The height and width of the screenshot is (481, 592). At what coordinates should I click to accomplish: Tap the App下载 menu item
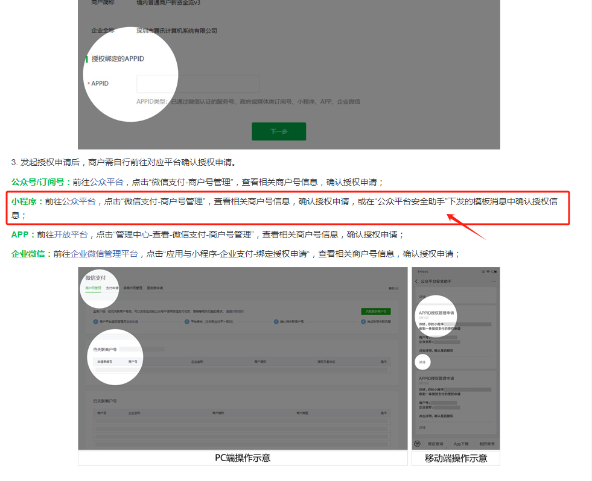(x=461, y=444)
